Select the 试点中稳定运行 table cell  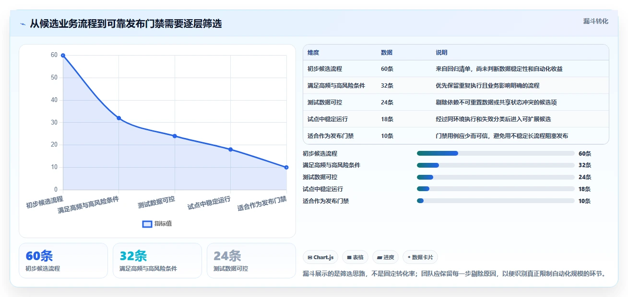(328, 119)
